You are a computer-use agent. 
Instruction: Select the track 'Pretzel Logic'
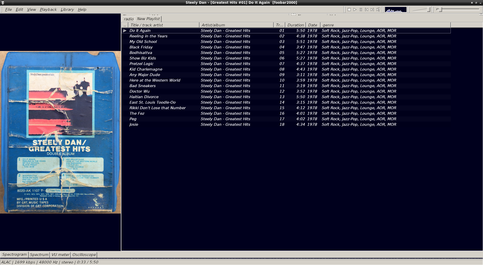286,64
